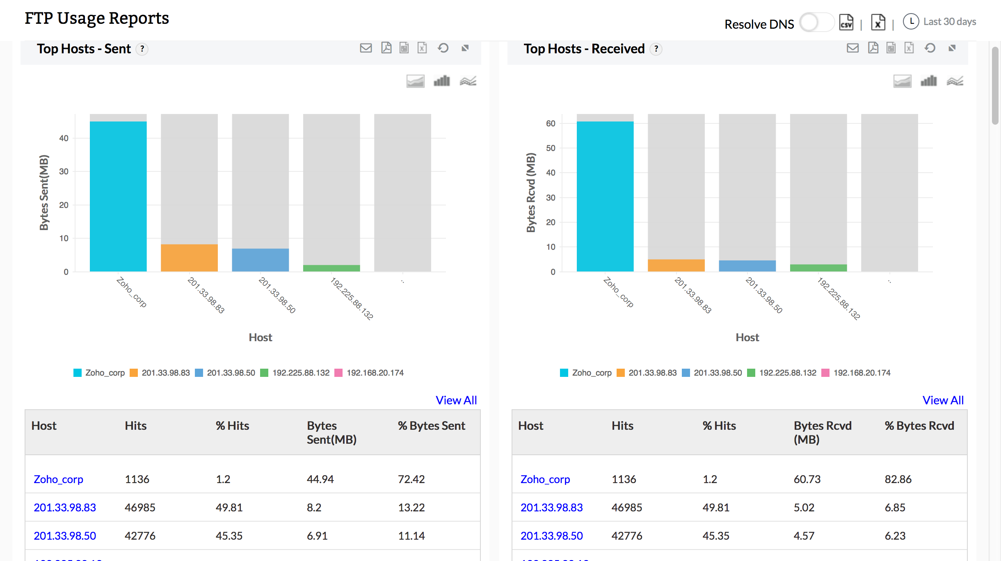The image size is (1001, 561).
Task: Sort Sent table by Hits column
Action: click(x=135, y=426)
